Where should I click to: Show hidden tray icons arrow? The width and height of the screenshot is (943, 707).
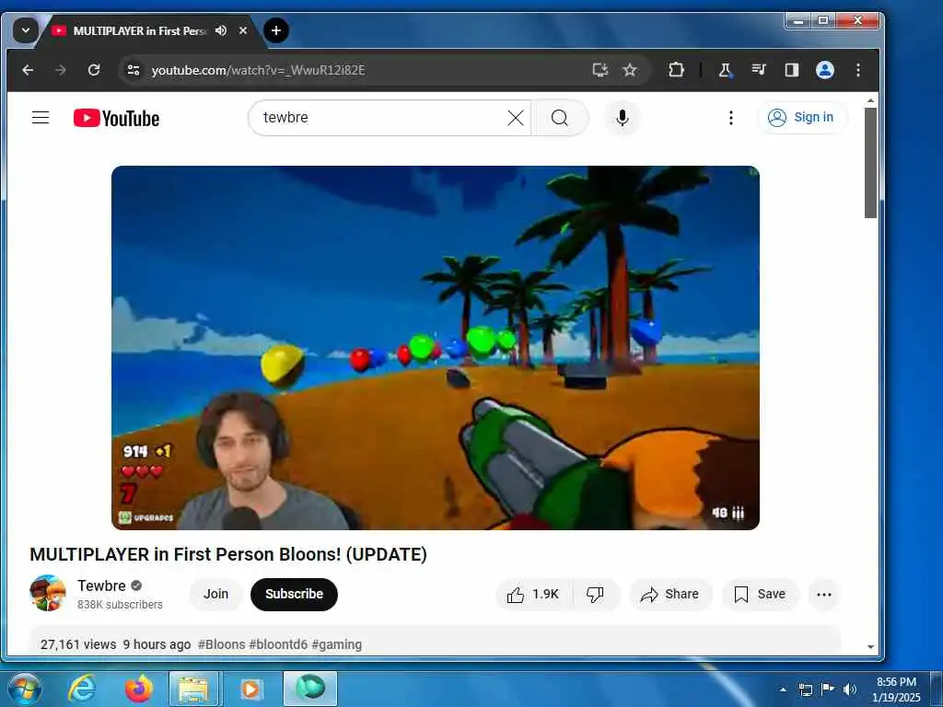(783, 690)
